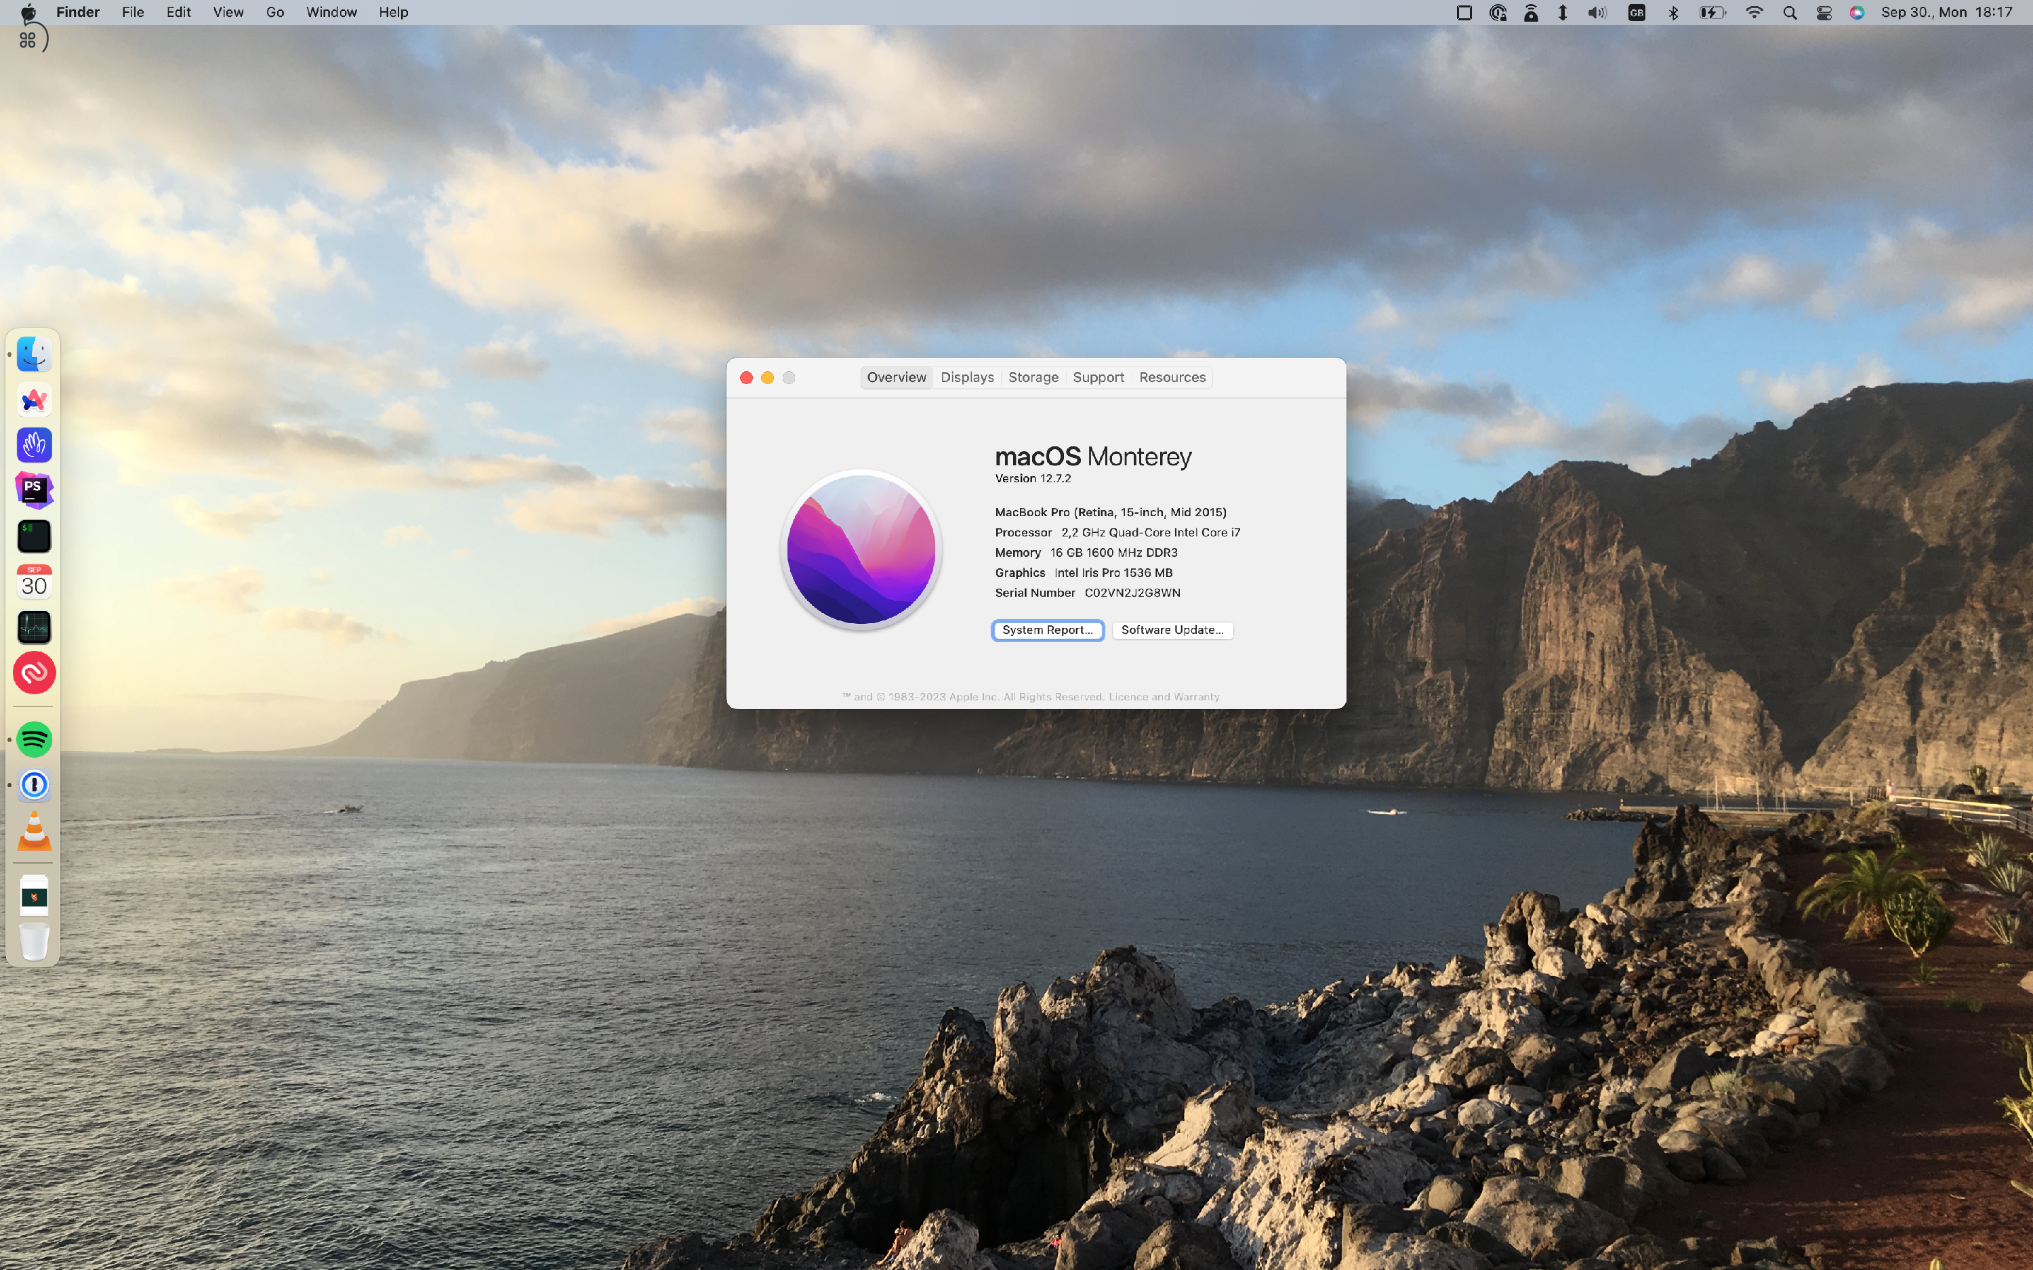Open Spotlight search
The height and width of the screenshot is (1270, 2033).
(x=1789, y=13)
